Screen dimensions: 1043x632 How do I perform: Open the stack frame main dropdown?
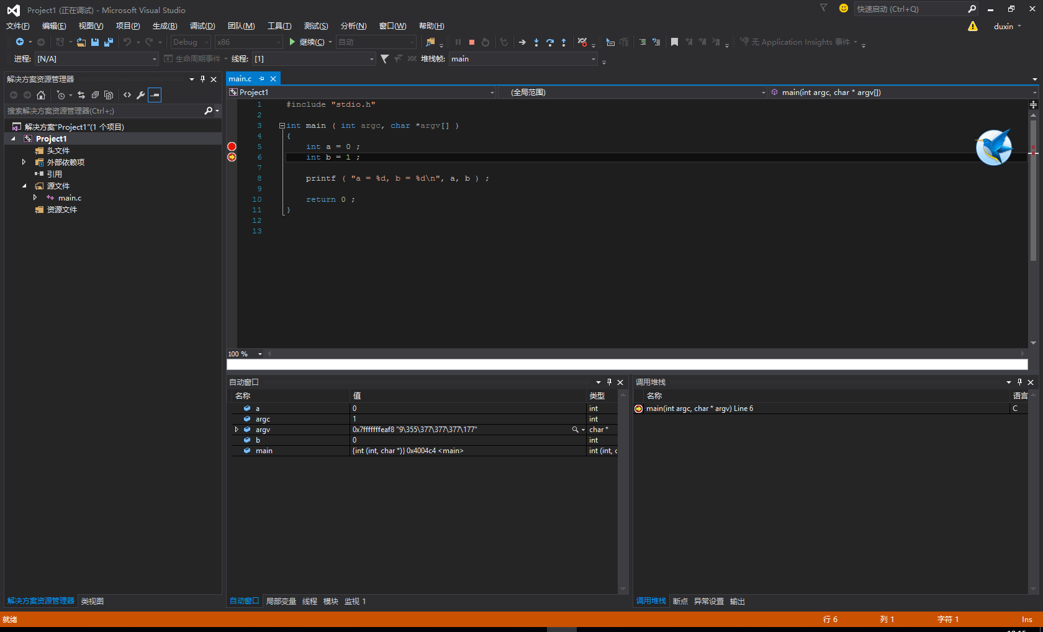(x=523, y=58)
